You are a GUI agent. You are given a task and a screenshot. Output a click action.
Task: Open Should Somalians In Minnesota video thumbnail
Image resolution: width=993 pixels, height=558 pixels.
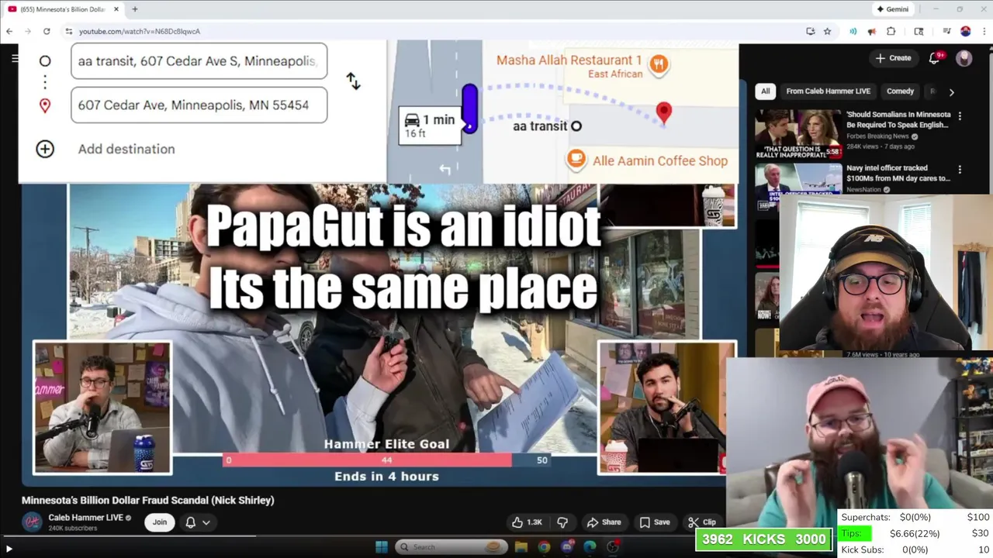(798, 133)
